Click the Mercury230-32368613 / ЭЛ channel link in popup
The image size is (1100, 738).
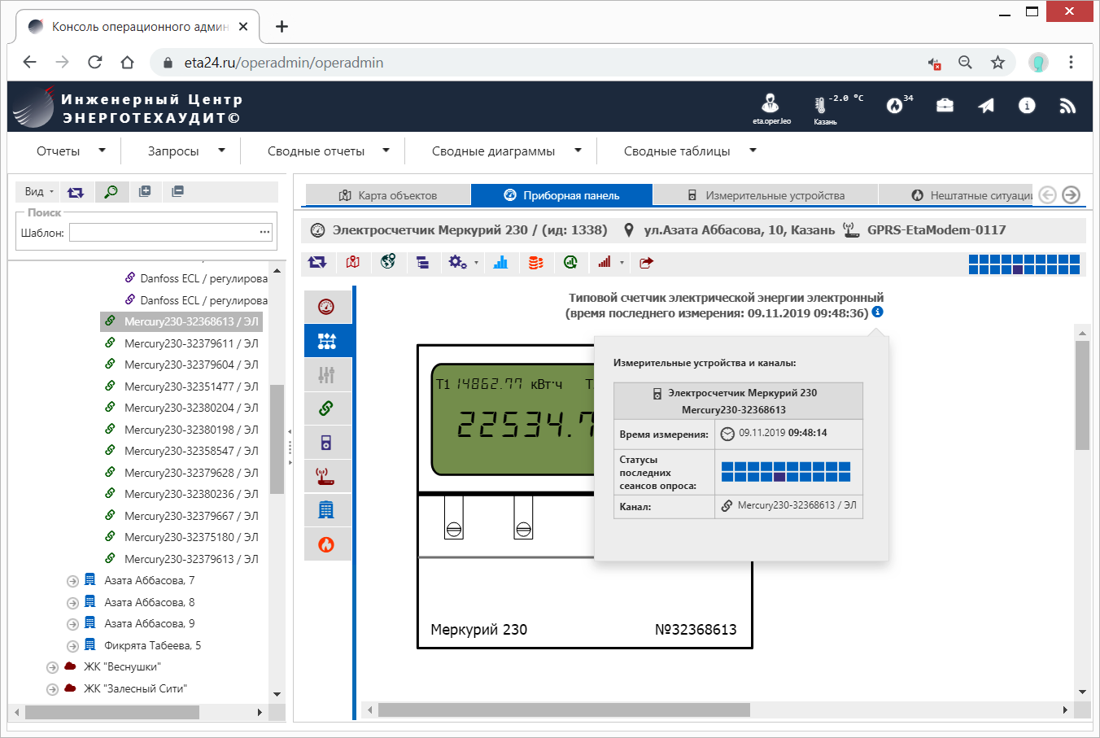(796, 505)
